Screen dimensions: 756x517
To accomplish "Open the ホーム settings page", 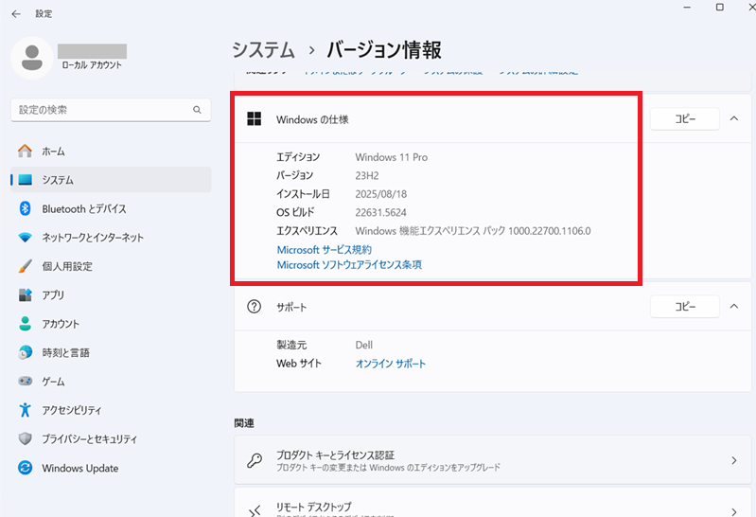I will point(111,152).
